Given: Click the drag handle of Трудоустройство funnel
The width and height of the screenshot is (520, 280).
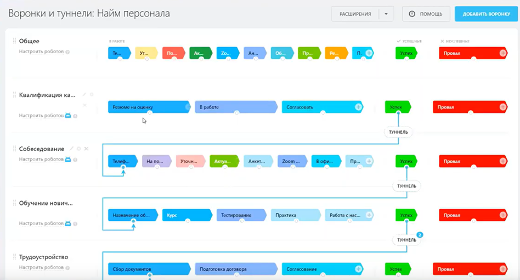Looking at the screenshot, I should (14, 256).
